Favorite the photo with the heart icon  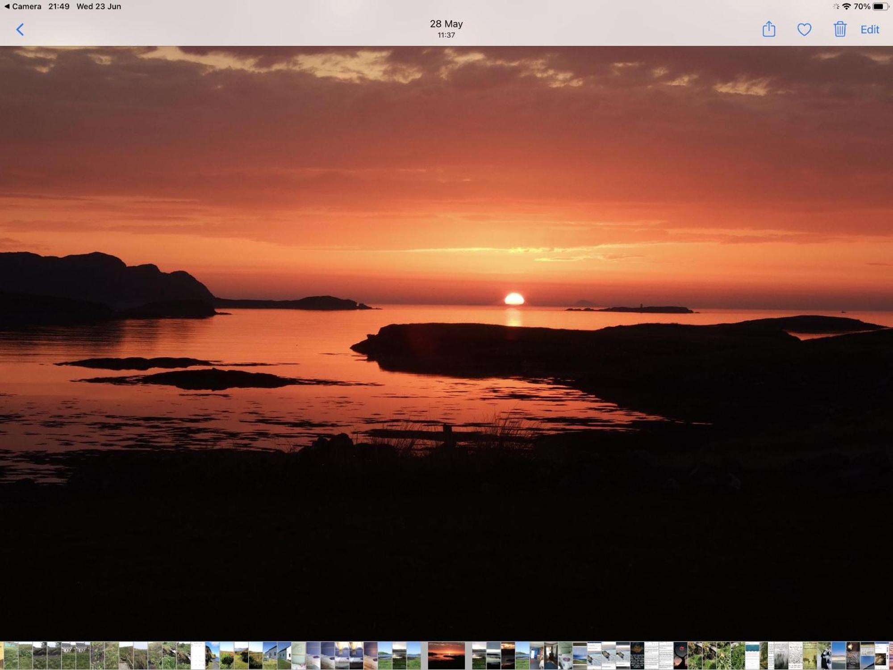pos(804,30)
